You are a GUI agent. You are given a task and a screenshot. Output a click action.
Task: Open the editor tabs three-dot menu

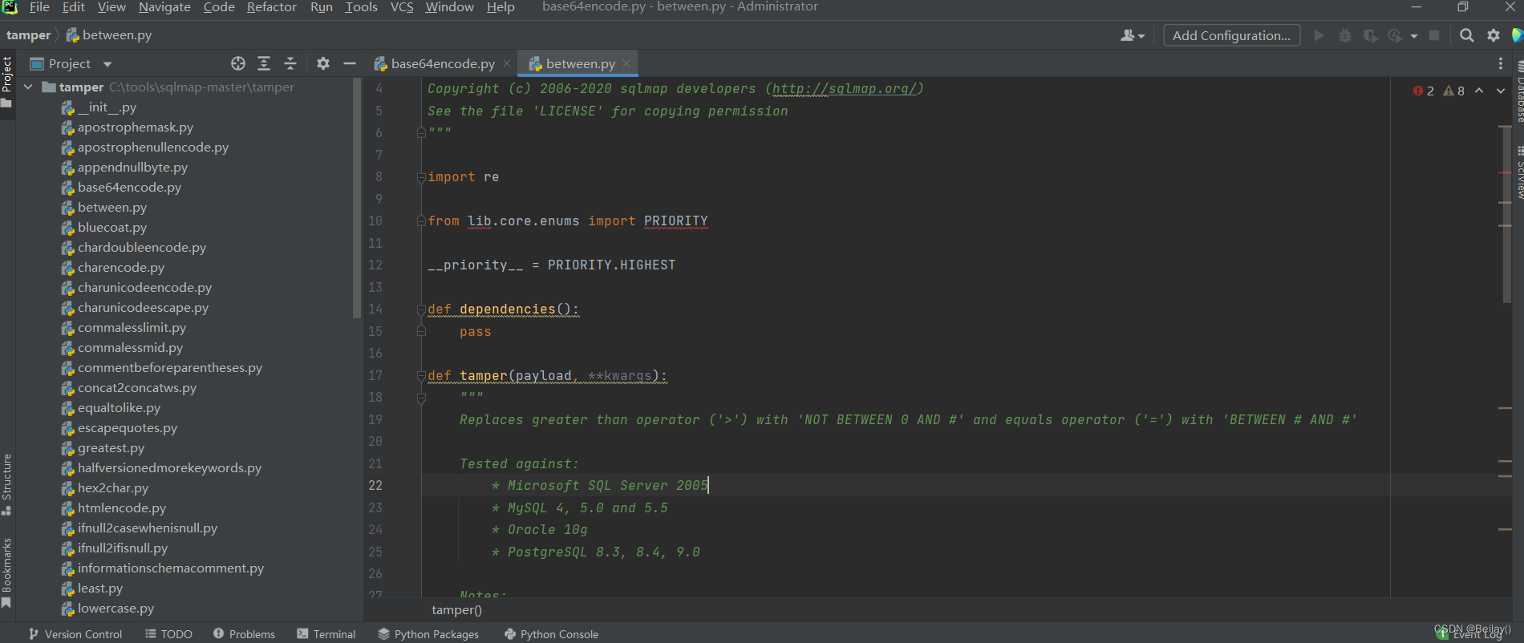[x=1501, y=63]
